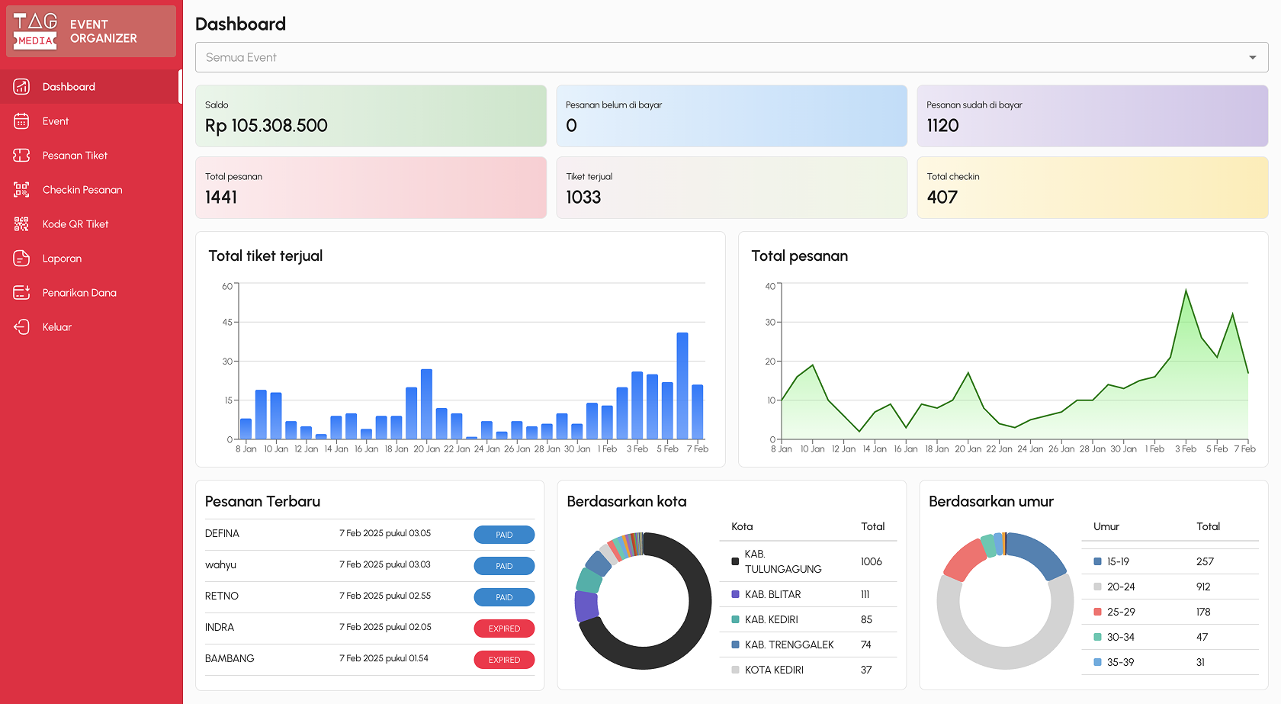Click EXPIRED badge for INDRA order

(504, 628)
